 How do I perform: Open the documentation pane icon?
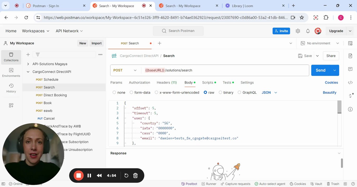pos(350,56)
